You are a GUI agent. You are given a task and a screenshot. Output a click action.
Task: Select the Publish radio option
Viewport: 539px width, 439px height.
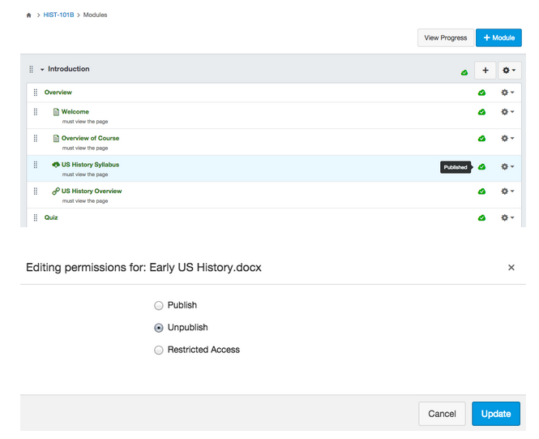[x=159, y=305]
